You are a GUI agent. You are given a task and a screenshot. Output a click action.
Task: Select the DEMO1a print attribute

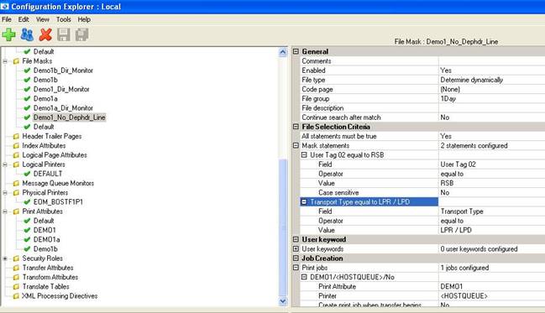point(46,240)
